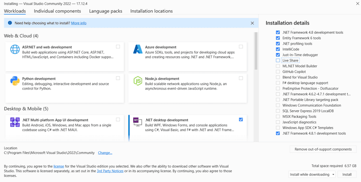Click the Total space required 6.57 GB text
Image resolution: width=361 pixels, height=182 pixels.
coord(334,166)
